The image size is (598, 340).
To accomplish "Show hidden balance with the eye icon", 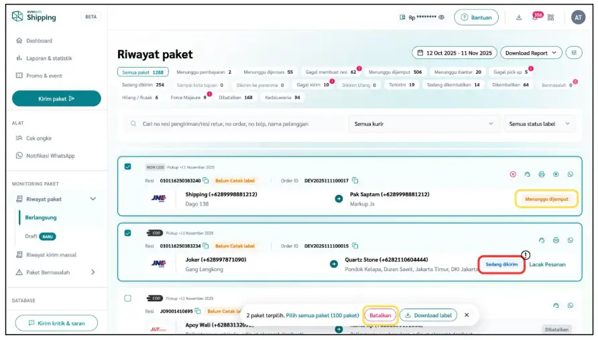I will tap(441, 17).
